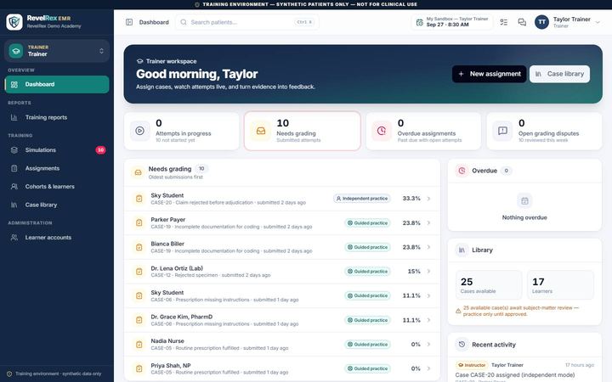Click clipboard icon on Parker Payer row
The width and height of the screenshot is (612, 382).
139,223
